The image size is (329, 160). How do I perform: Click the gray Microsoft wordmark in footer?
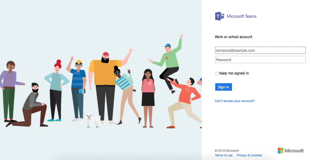294,151
